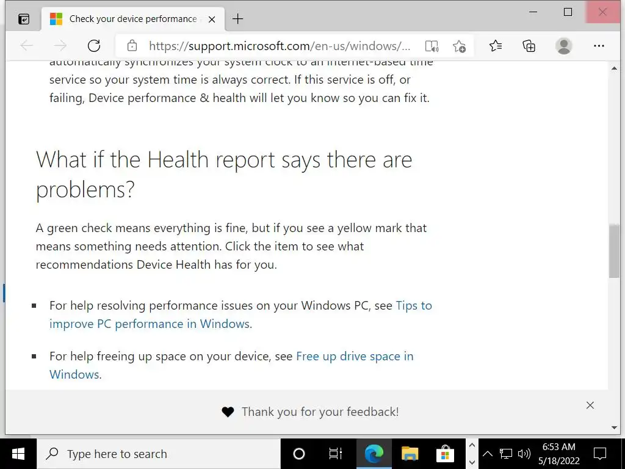
Task: Open Collections panel
Action: pyautogui.click(x=529, y=46)
